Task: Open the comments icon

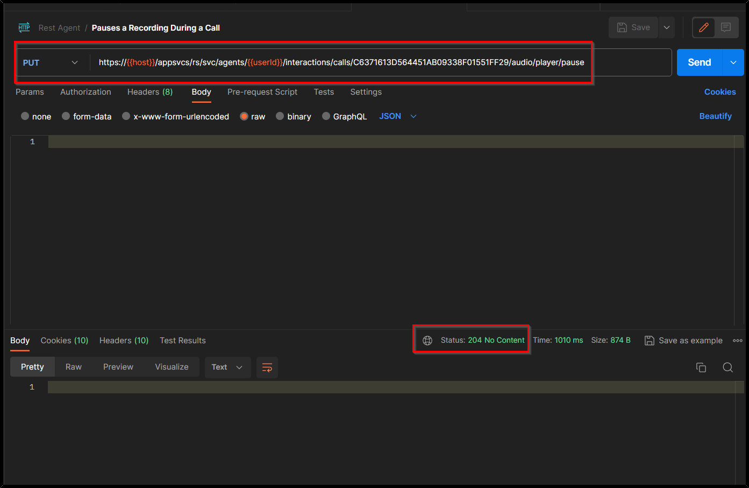Action: tap(726, 27)
